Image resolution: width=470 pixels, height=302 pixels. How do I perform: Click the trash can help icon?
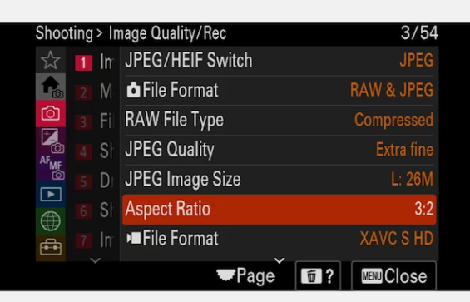coord(318,275)
